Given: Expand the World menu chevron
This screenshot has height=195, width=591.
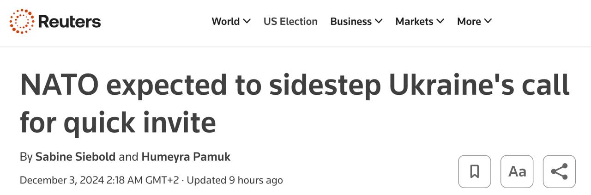Looking at the screenshot, I should [247, 21].
